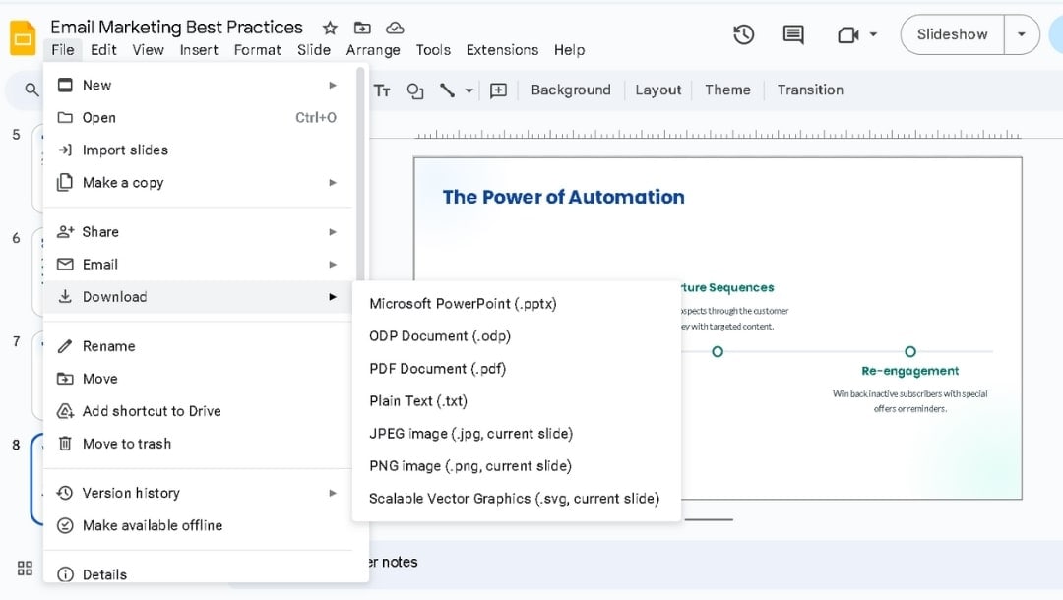Start a Meet call from camera icon
The width and height of the screenshot is (1063, 600).
pos(848,33)
